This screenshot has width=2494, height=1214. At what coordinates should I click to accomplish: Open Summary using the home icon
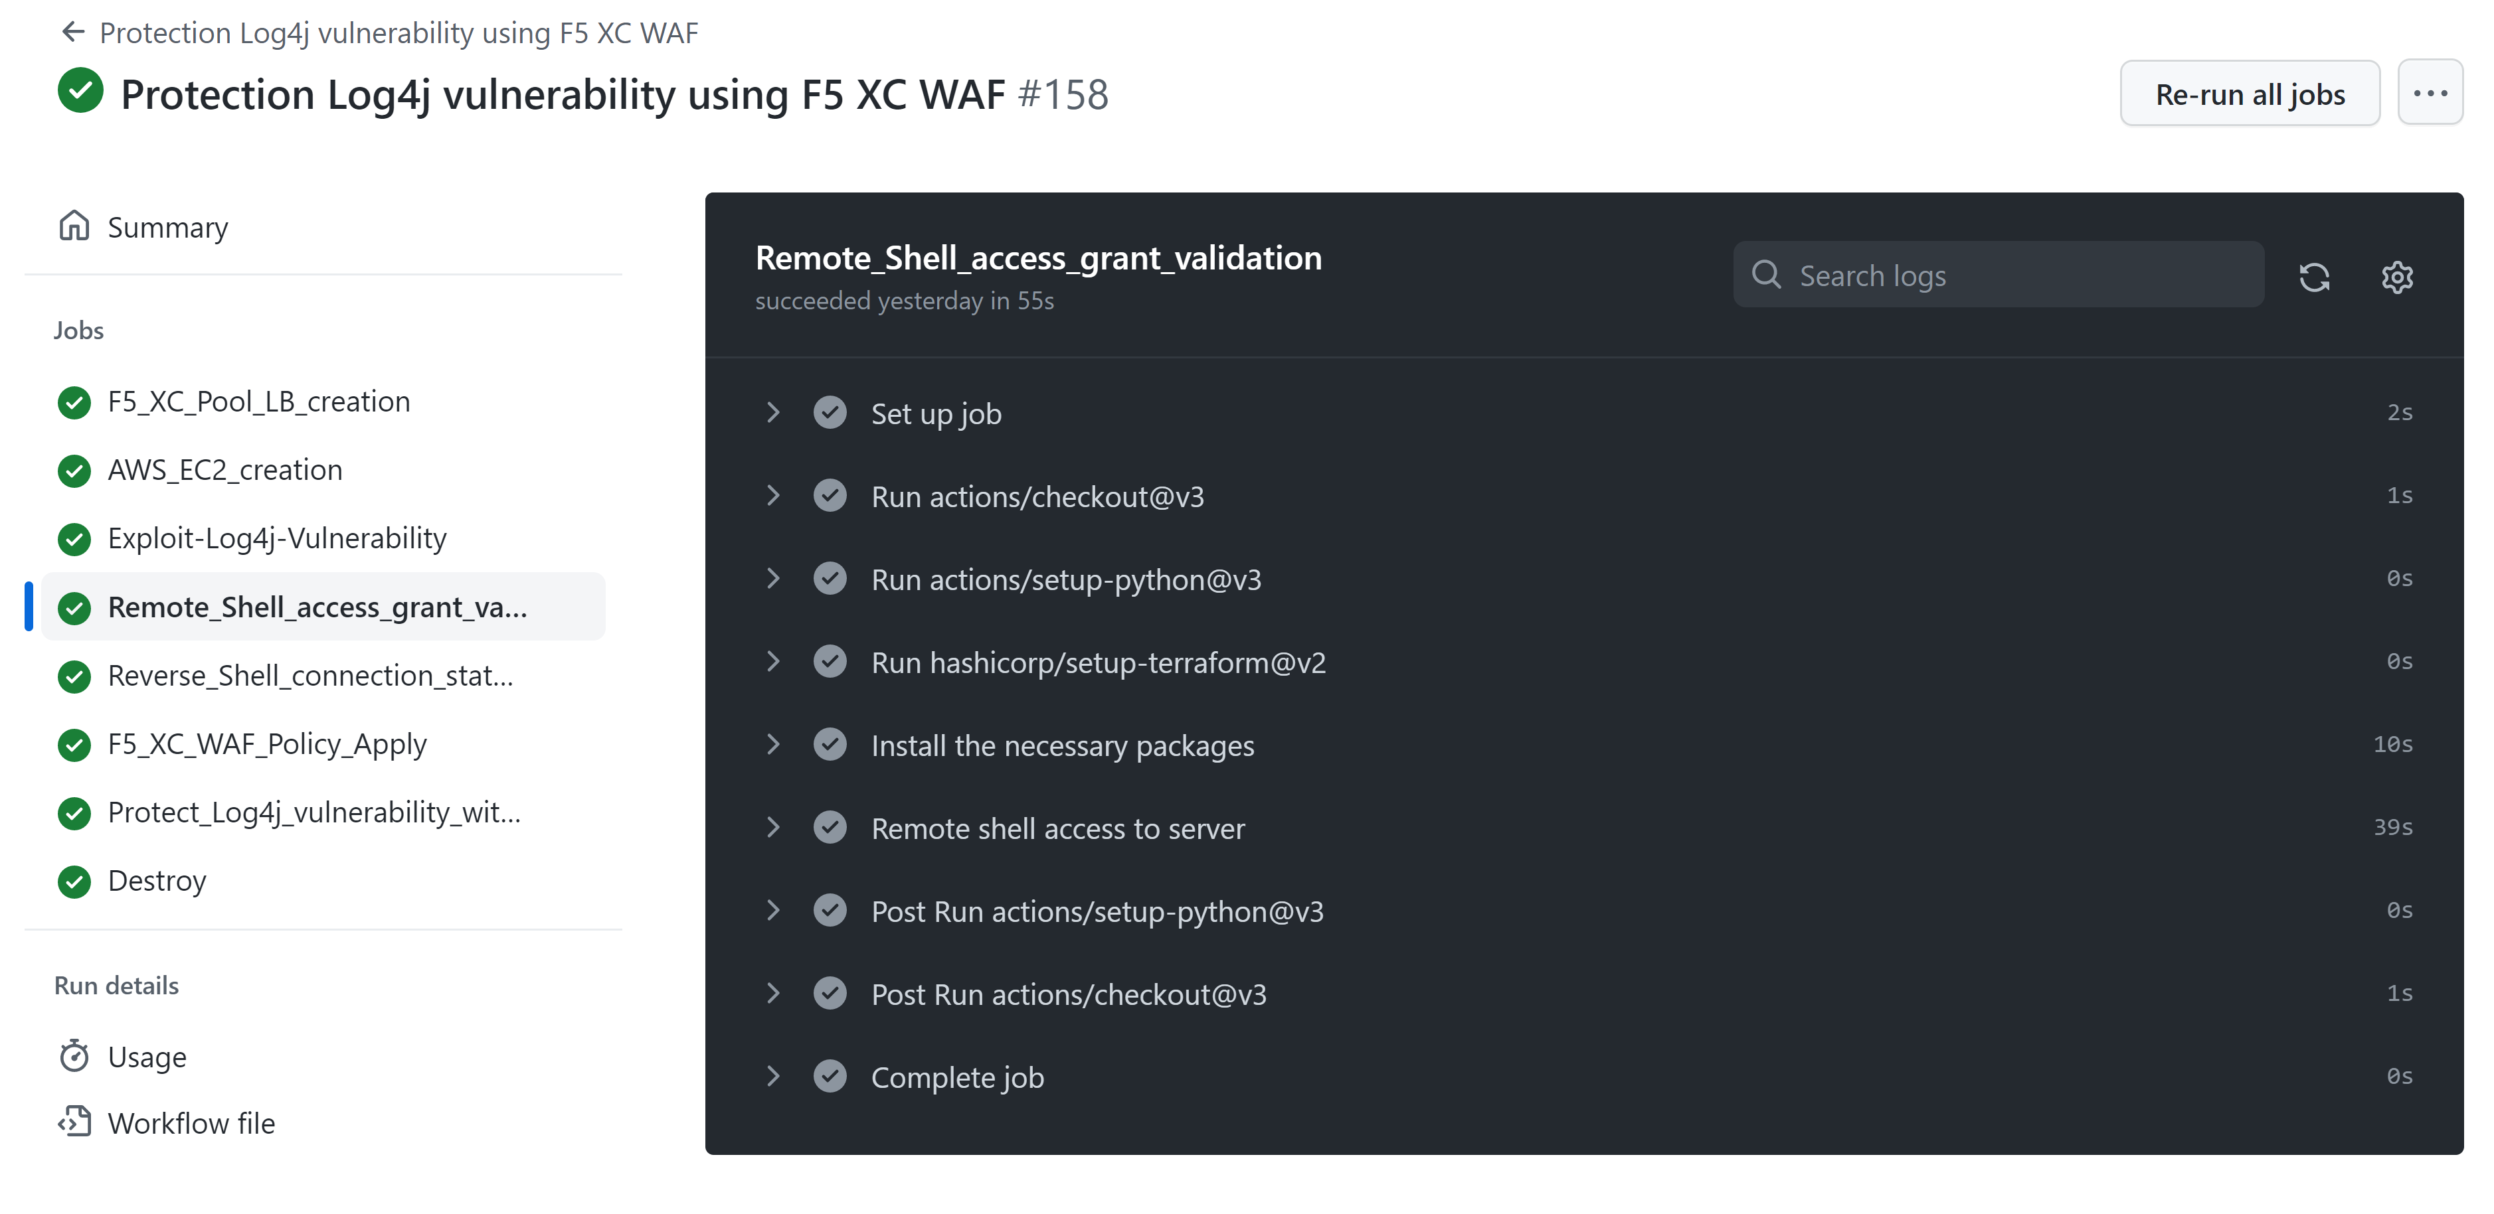point(76,226)
